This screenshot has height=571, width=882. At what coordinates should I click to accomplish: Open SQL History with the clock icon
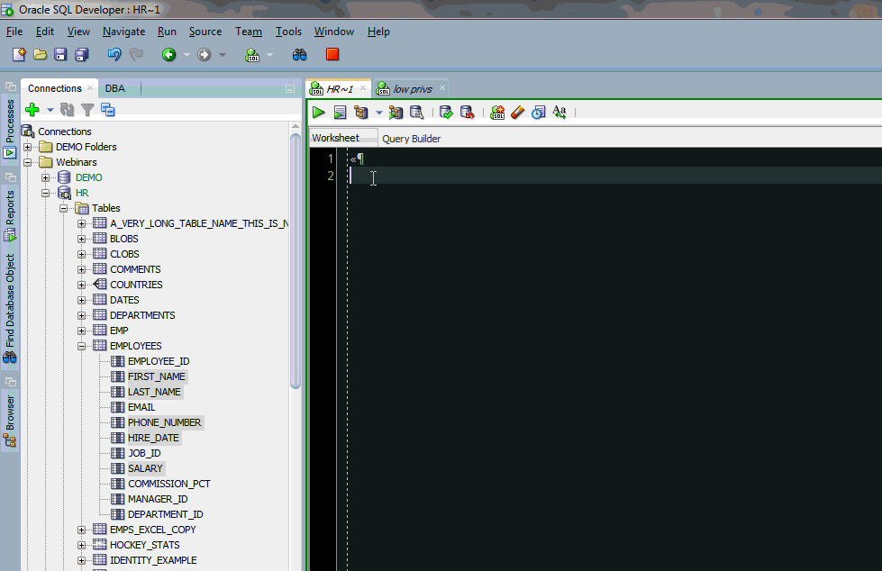(539, 113)
